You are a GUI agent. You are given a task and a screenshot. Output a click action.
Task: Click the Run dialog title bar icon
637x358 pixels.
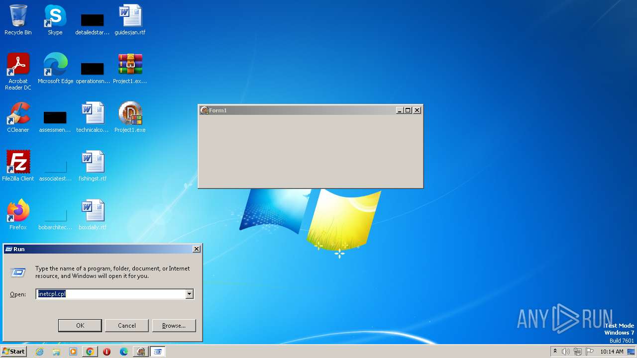pos(9,249)
